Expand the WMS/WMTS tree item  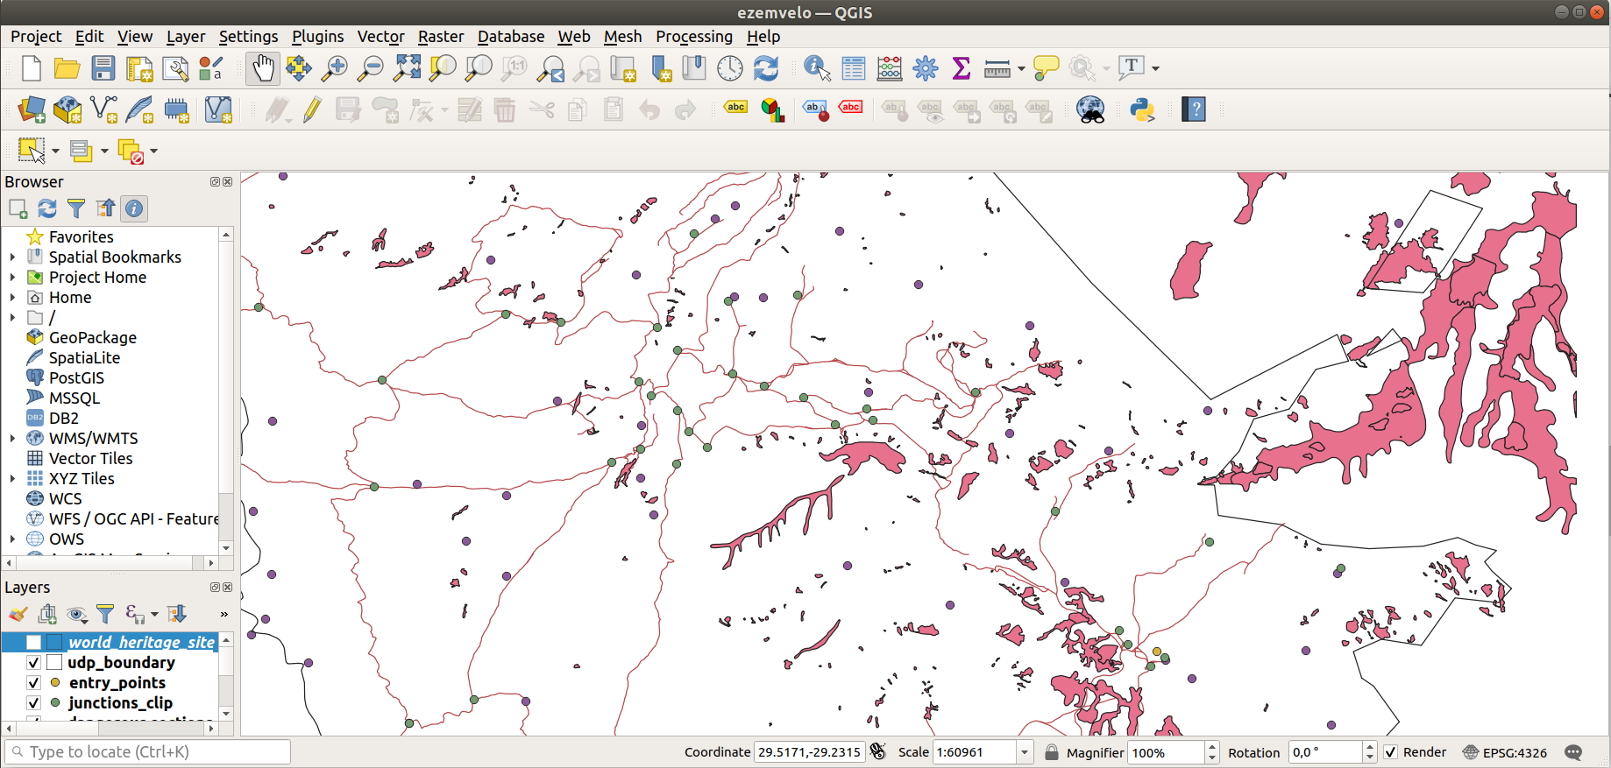coord(12,439)
